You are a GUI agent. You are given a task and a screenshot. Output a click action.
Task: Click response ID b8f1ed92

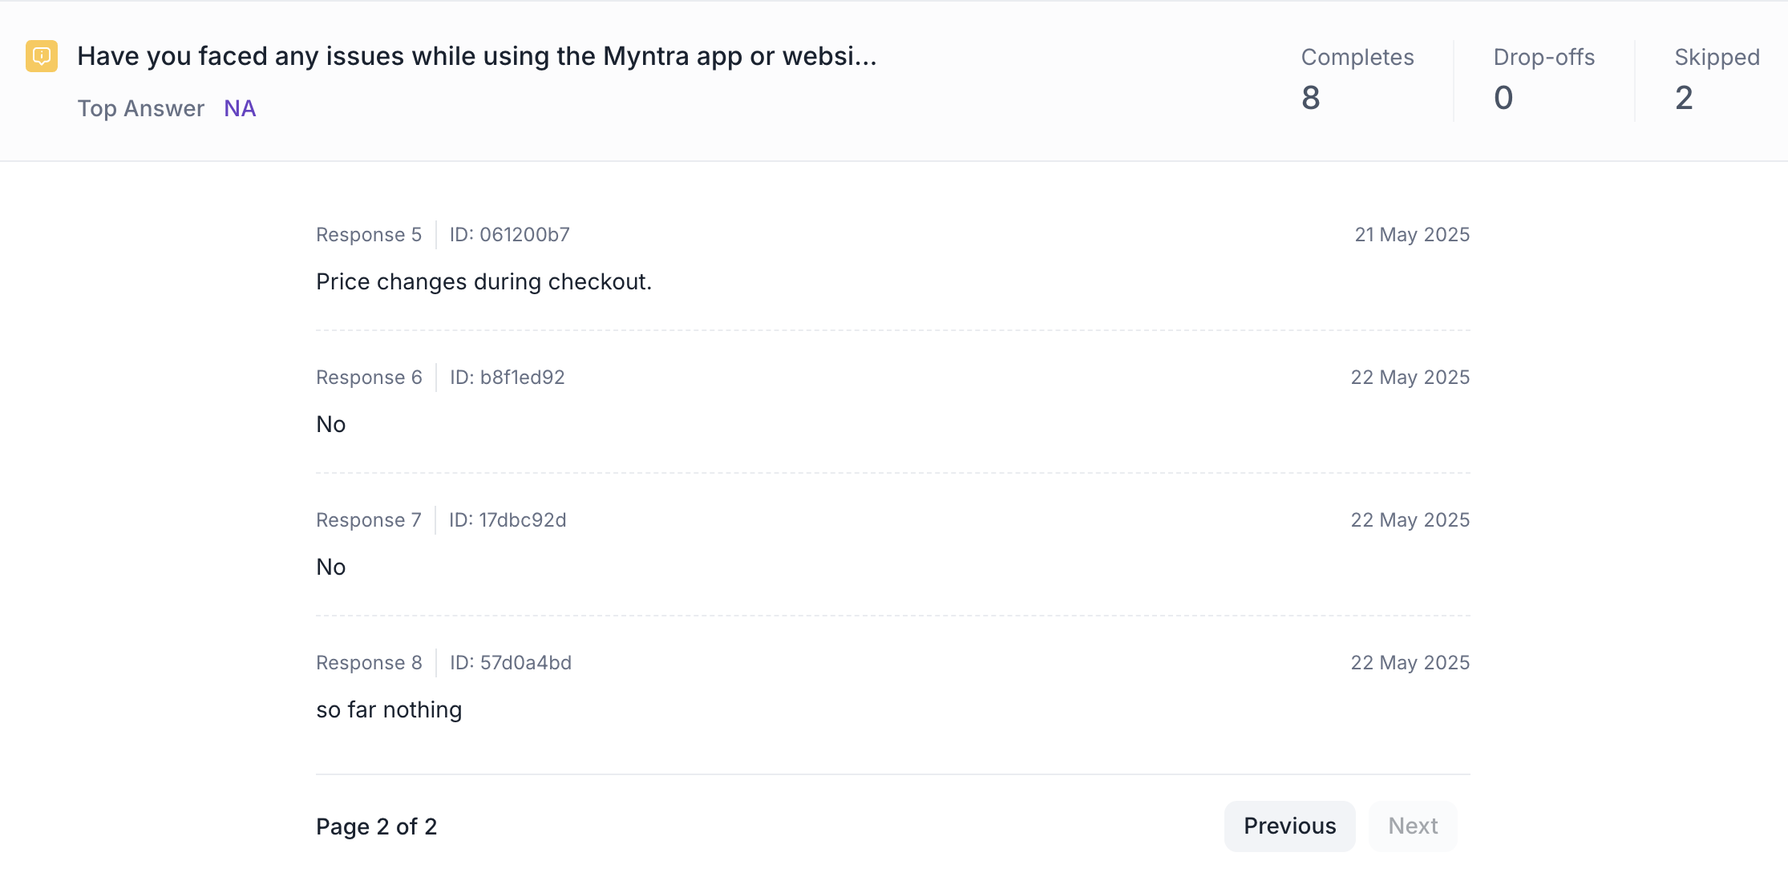(508, 378)
